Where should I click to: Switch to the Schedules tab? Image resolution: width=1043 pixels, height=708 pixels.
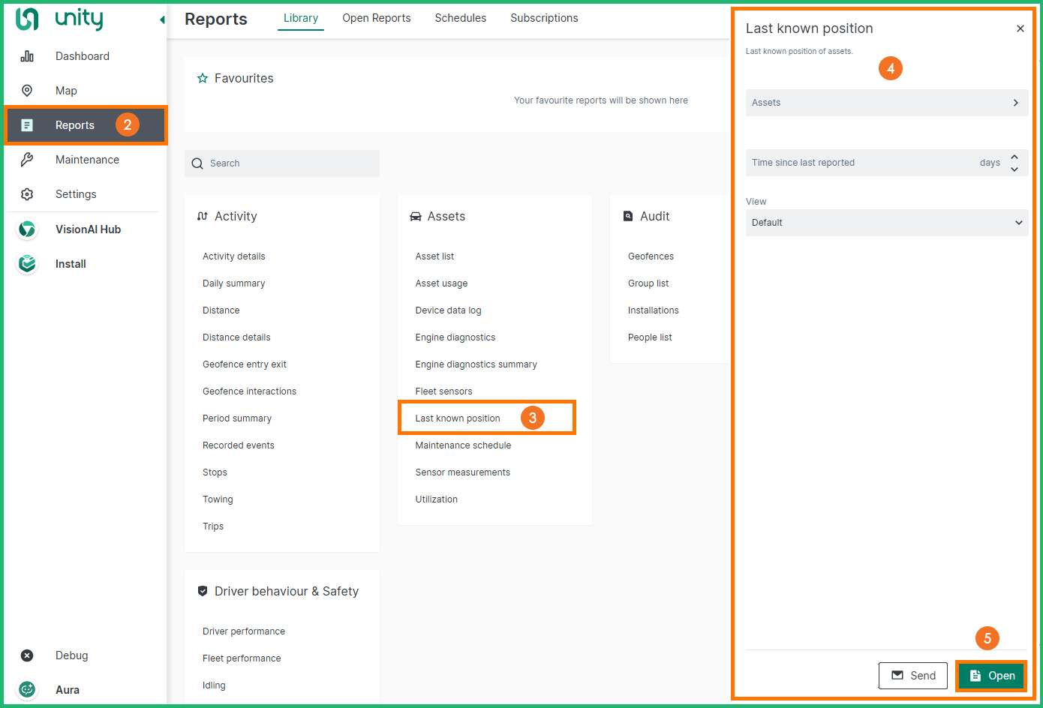click(460, 18)
